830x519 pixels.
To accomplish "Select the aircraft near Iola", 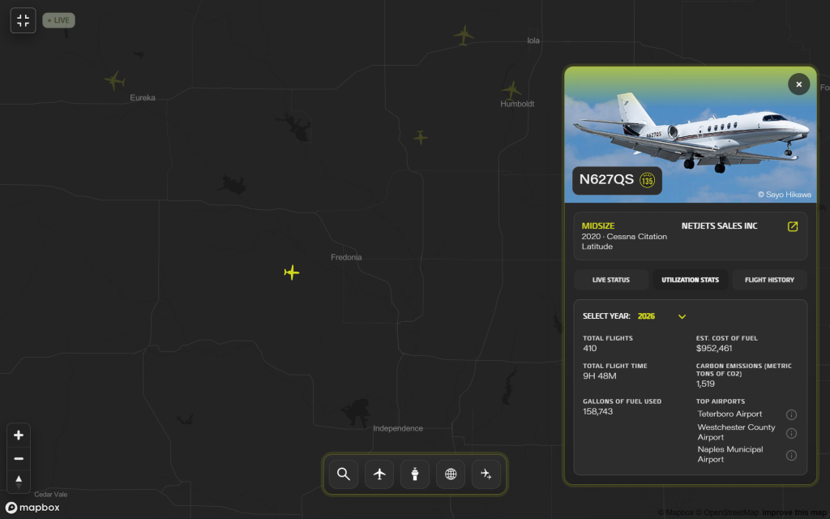I will click(x=464, y=36).
